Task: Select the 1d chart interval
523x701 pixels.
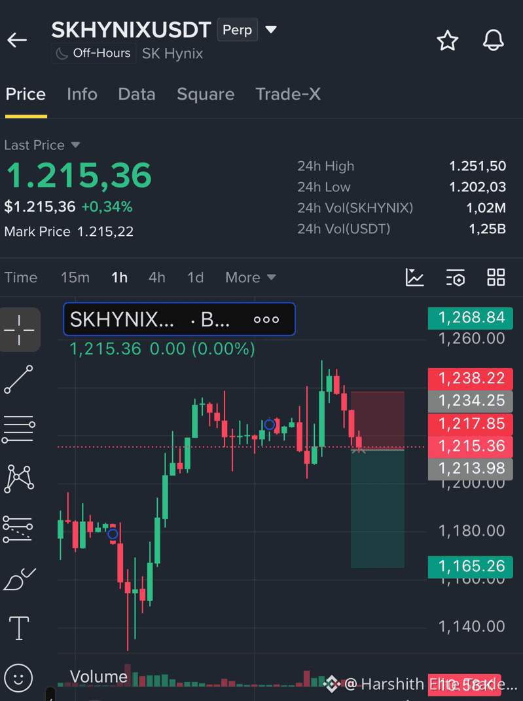Action: click(x=195, y=277)
